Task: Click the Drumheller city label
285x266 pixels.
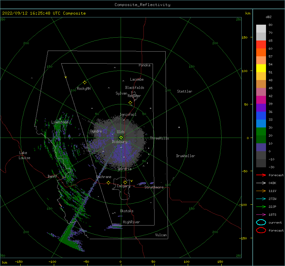Action: point(186,156)
